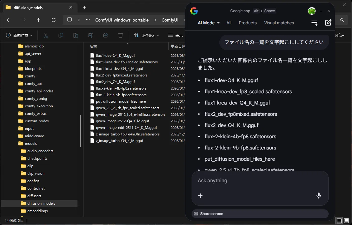Viewport: 352px width, 225px height.
Task: Switch to the Products tab
Action: pyautogui.click(x=248, y=23)
